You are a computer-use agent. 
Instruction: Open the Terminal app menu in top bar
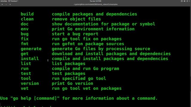point(13,1)
